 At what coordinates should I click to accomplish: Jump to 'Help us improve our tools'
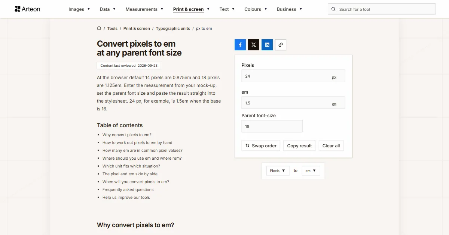126,197
